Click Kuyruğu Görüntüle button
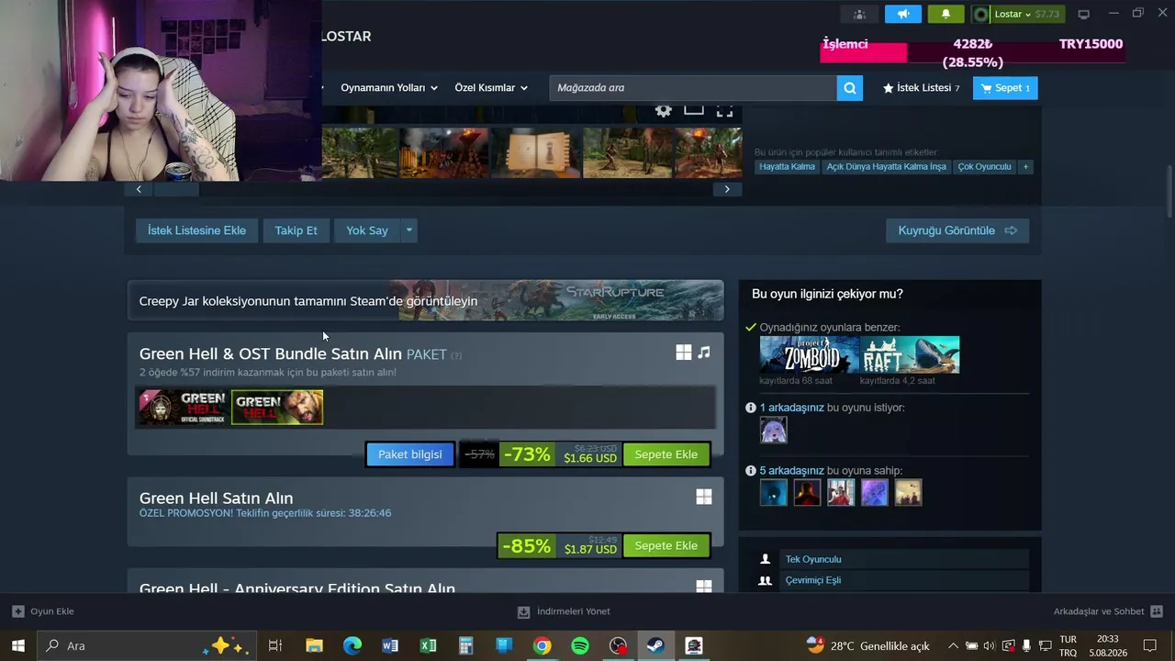 957,230
